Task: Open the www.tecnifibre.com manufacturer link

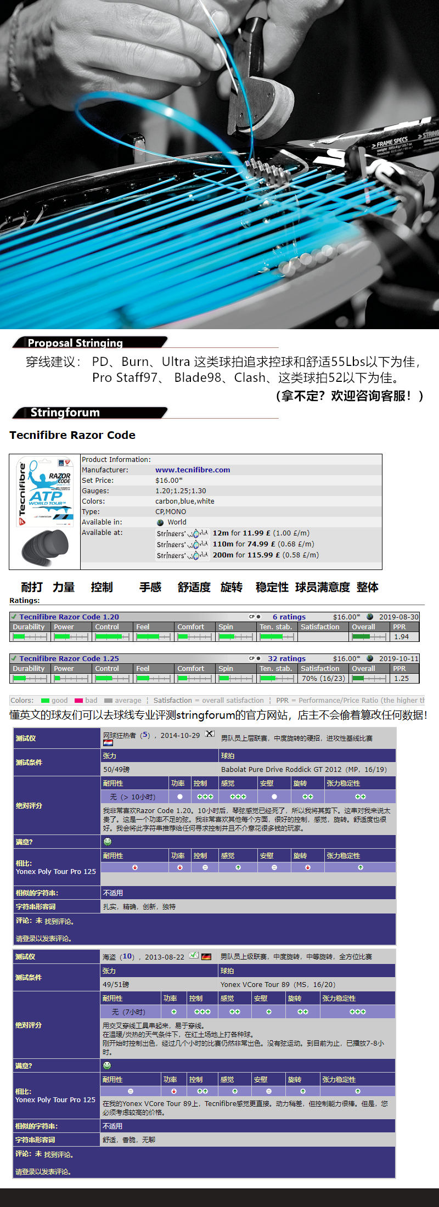Action: [193, 470]
